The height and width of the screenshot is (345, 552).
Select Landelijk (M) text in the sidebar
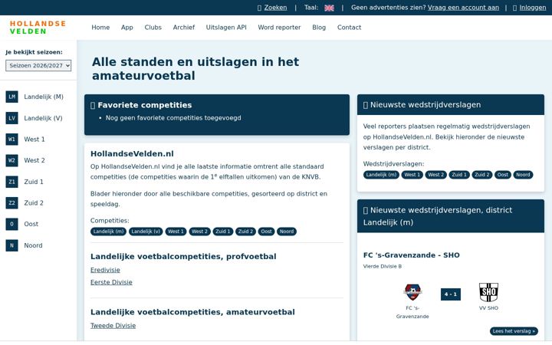[44, 97]
